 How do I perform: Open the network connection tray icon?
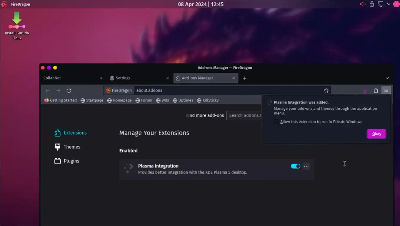click(x=380, y=4)
